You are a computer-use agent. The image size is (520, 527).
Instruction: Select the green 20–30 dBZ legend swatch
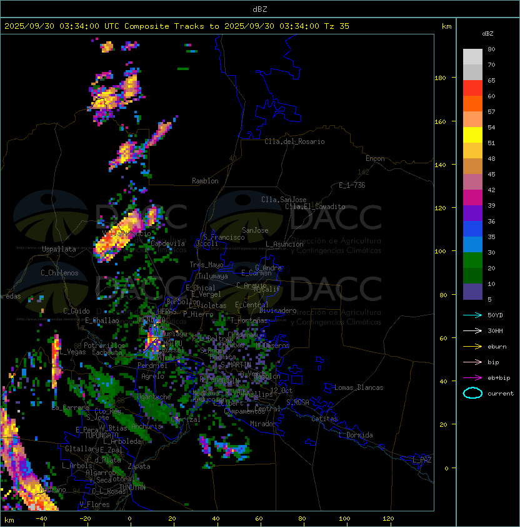(472, 260)
